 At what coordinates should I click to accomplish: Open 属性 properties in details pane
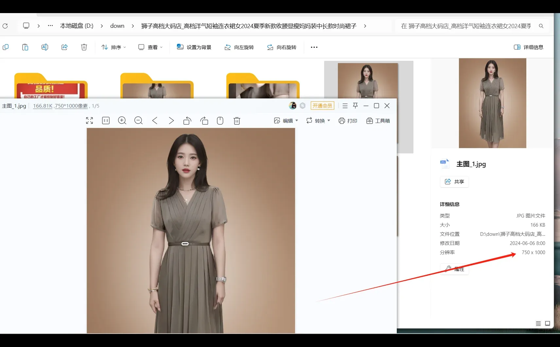(454, 269)
